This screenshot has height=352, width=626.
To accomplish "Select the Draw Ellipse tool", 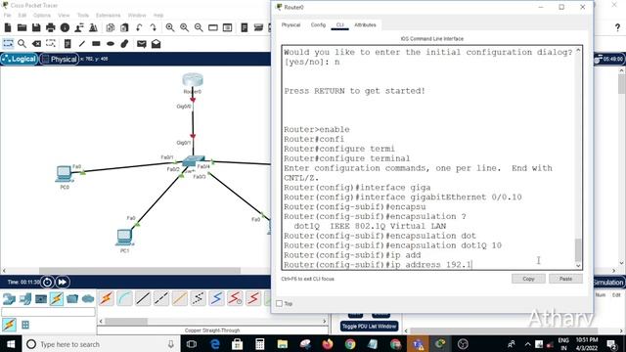I will click(x=111, y=43).
